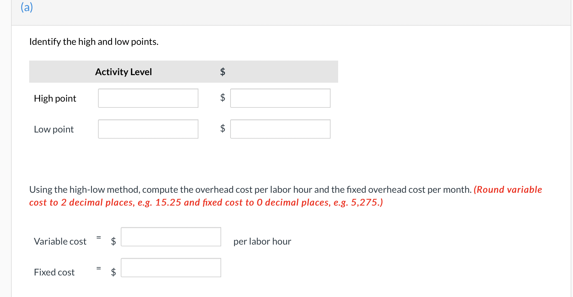Click the red rounding instruction text
Screen dimensions: 573x297
tap(286, 196)
